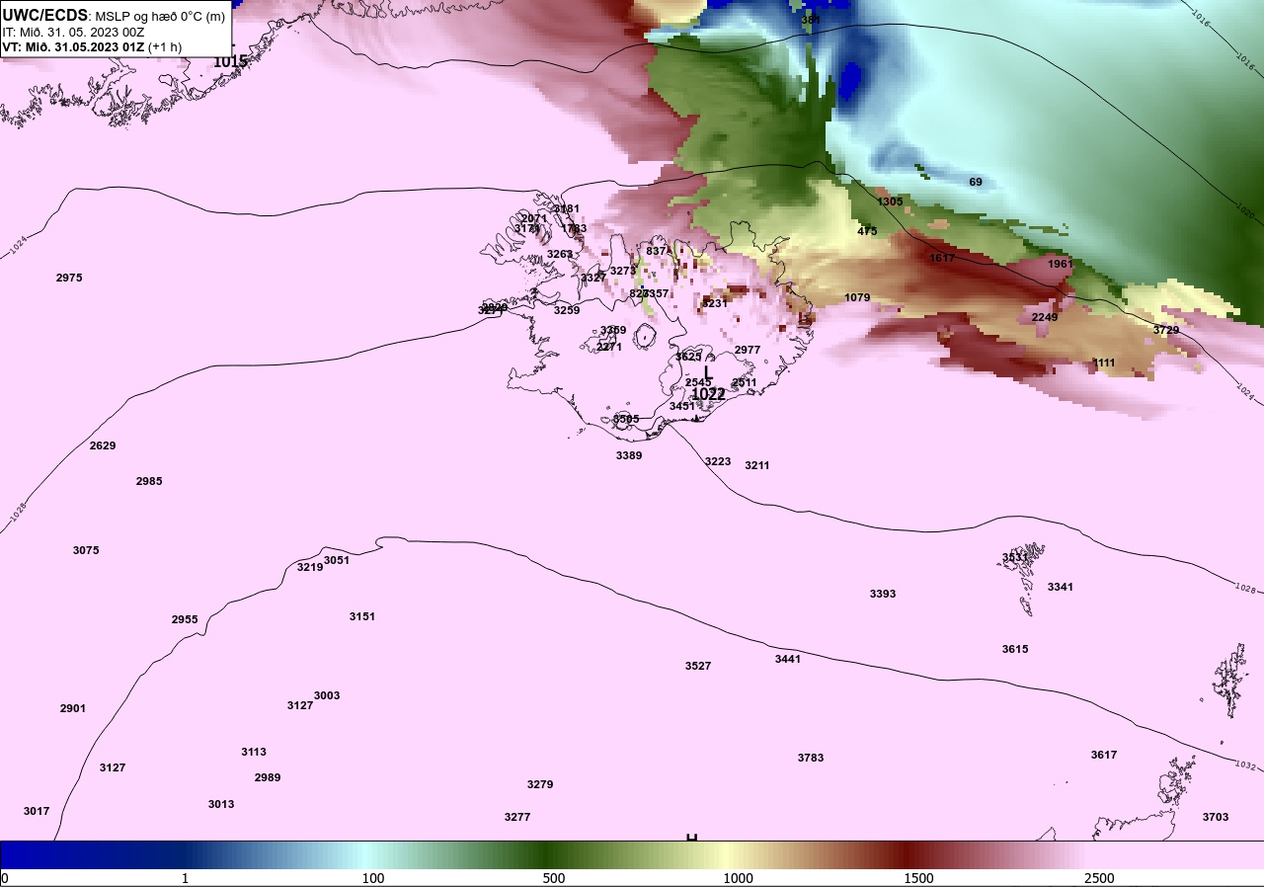Click the height value 1961
1264x887 pixels.
tap(1061, 264)
